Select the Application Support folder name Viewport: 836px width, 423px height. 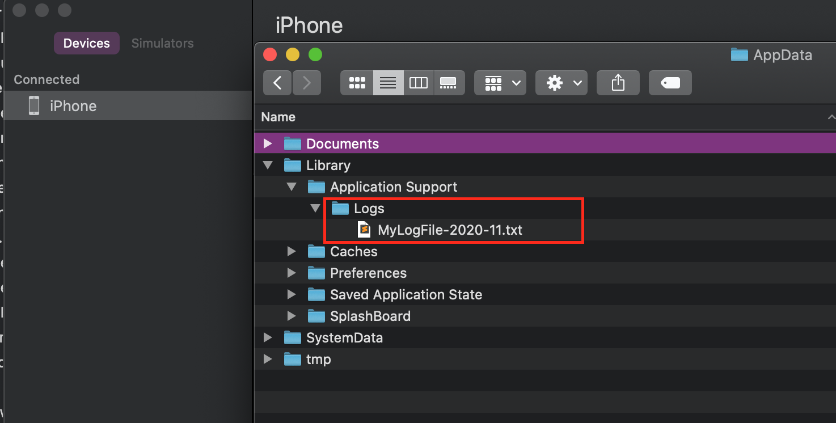pos(394,187)
